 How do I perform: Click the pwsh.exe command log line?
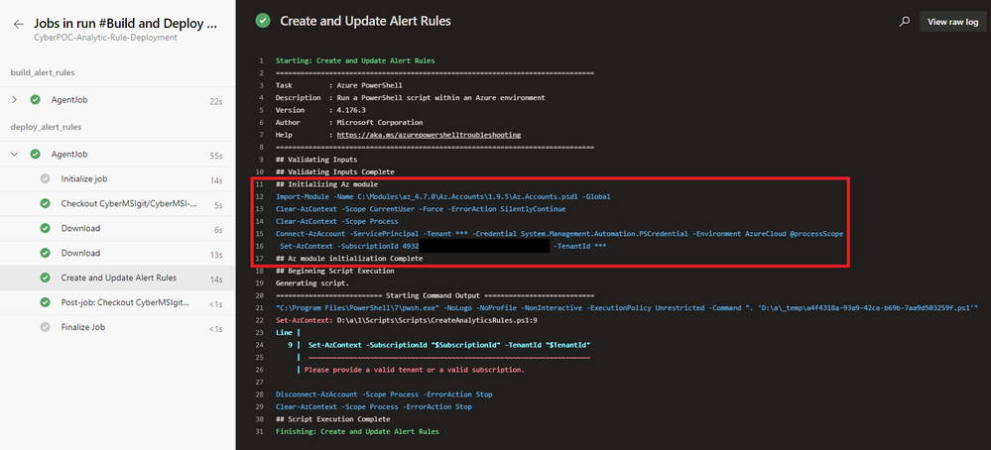[x=626, y=307]
